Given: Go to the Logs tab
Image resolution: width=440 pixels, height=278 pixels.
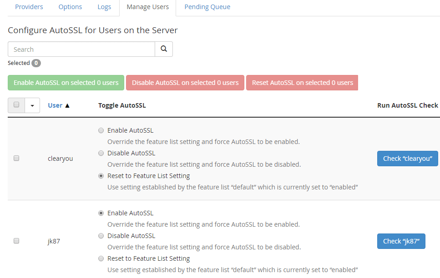Looking at the screenshot, I should pos(104,7).
